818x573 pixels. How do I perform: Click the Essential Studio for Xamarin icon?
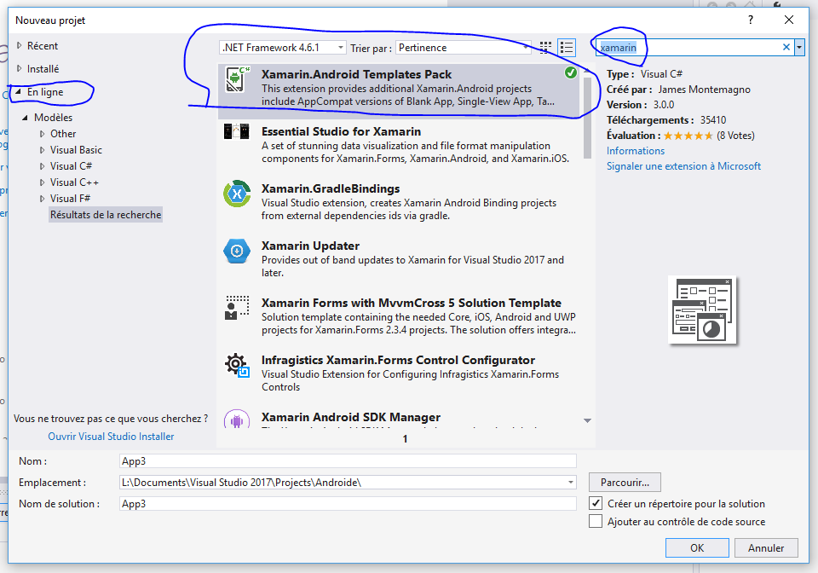tap(236, 131)
